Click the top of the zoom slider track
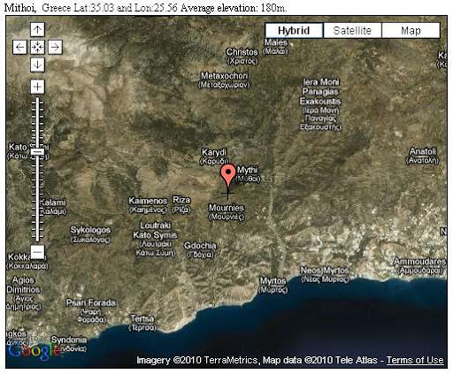Screen dimensions: 453x374 click(x=37, y=100)
